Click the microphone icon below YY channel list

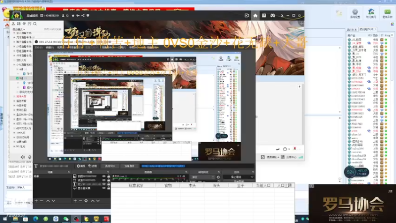(x=30, y=157)
